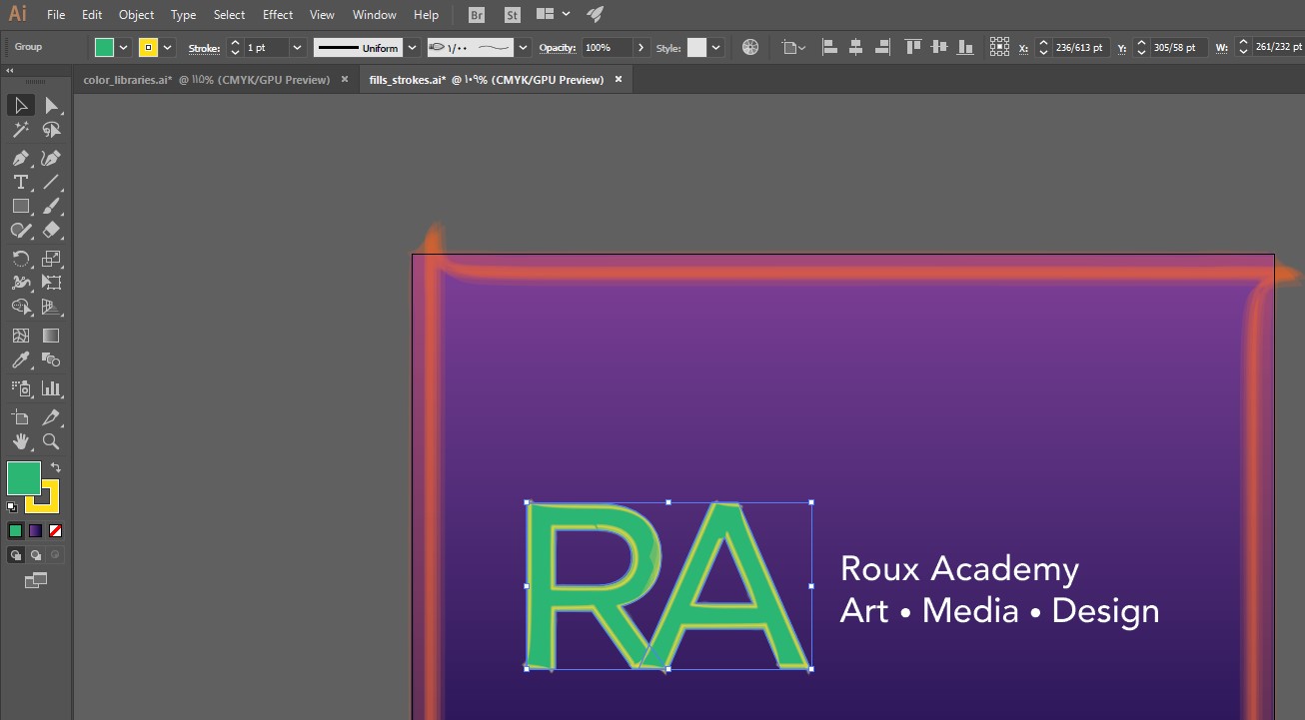The height and width of the screenshot is (720, 1305).
Task: Enable Draw Behind mode
Action: 36,554
